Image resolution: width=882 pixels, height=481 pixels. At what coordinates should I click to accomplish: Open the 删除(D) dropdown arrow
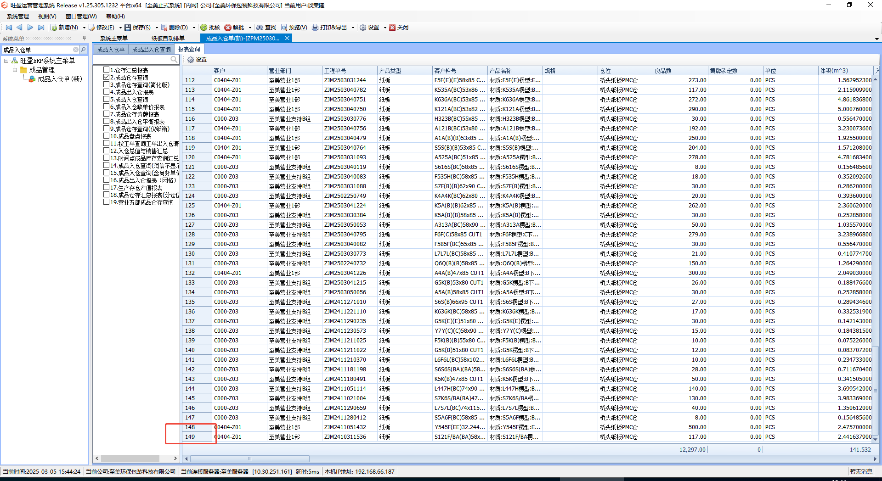[x=194, y=28]
